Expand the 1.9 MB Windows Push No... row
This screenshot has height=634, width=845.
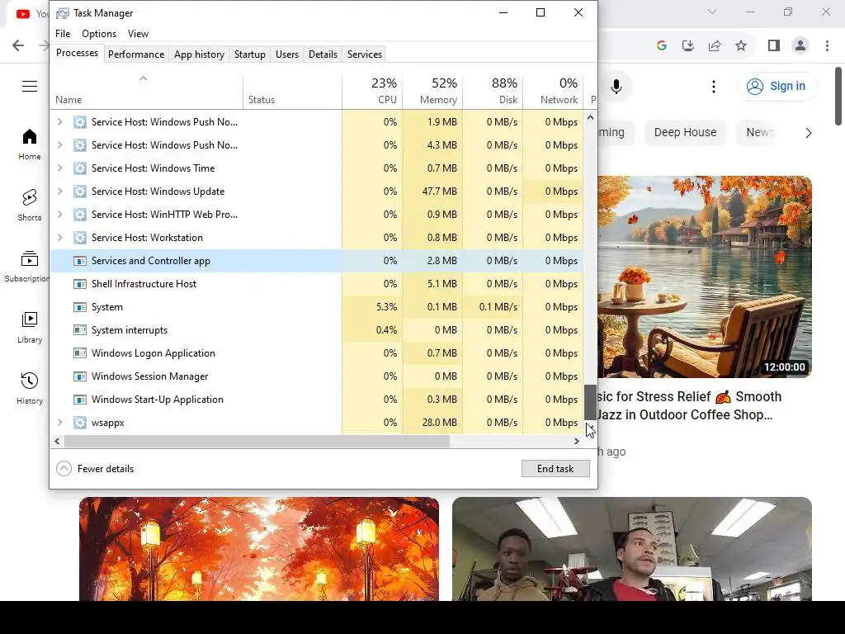(x=59, y=122)
